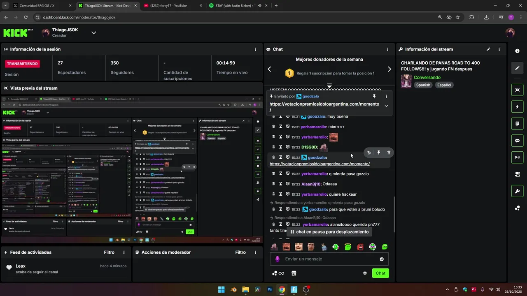Click the points infinity icon below chat
The image size is (527, 296).
point(278,273)
